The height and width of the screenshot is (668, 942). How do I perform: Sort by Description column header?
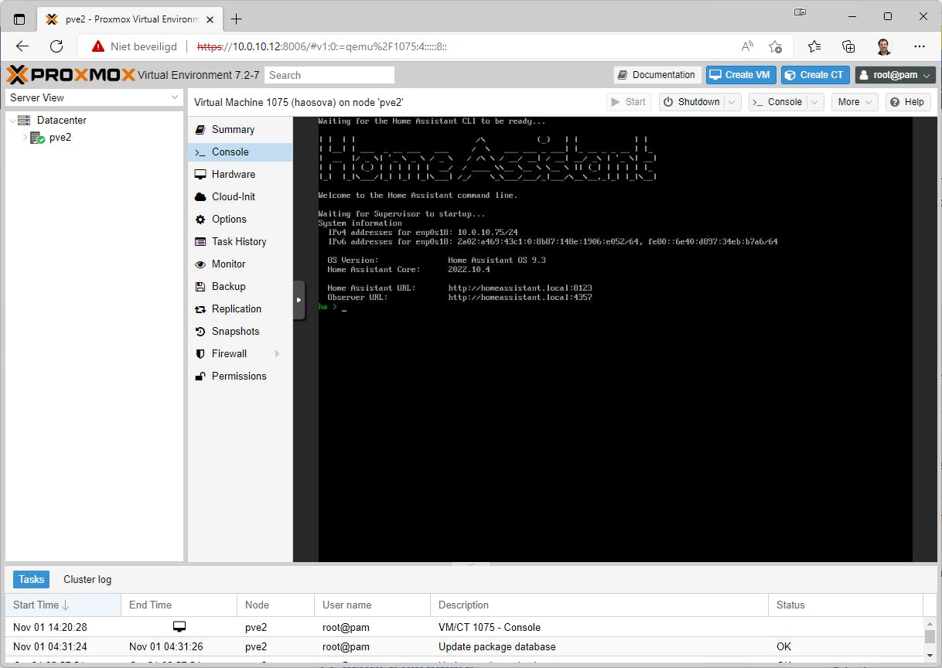(x=599, y=605)
